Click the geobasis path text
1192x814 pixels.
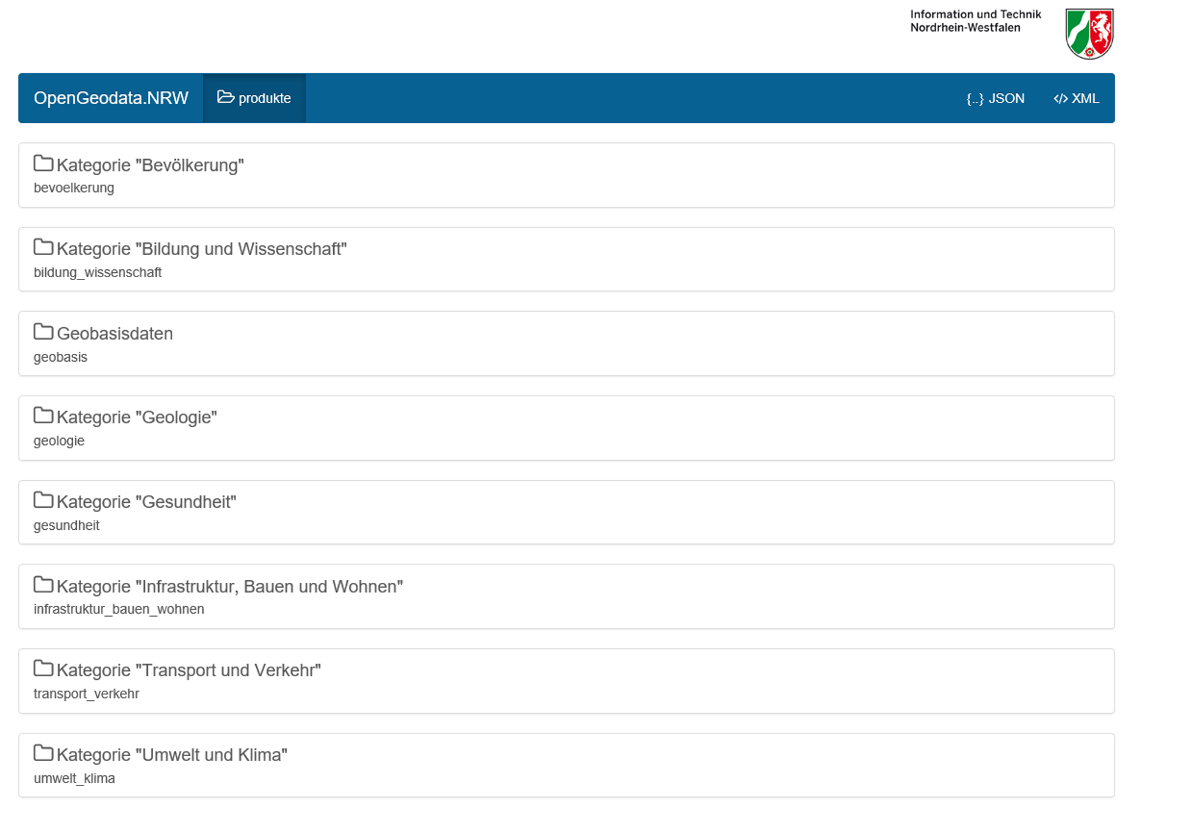60,357
